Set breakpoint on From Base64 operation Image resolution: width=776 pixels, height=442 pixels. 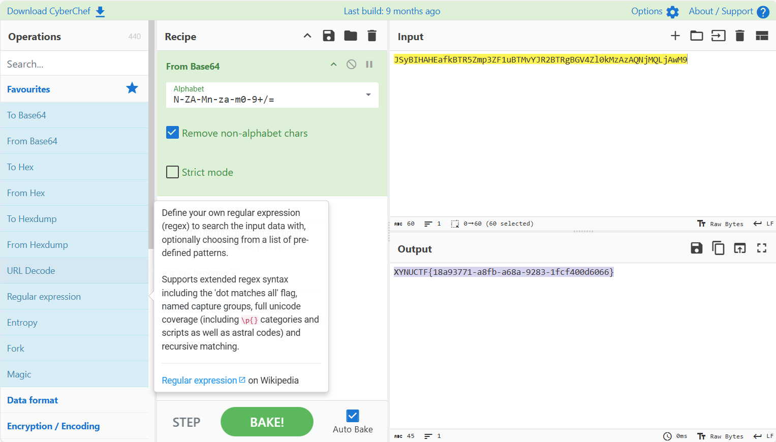[369, 65]
